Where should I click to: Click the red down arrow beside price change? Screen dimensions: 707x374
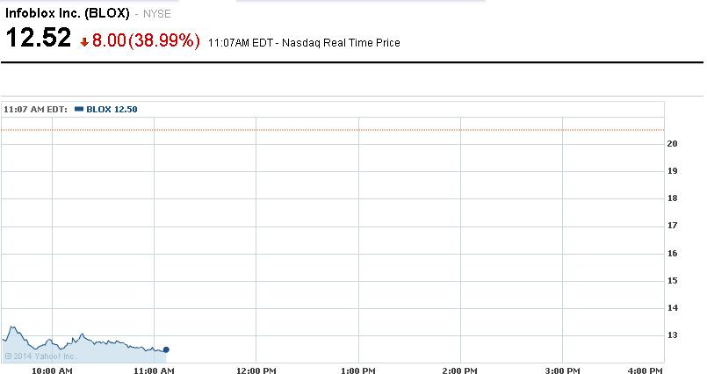pos(84,41)
